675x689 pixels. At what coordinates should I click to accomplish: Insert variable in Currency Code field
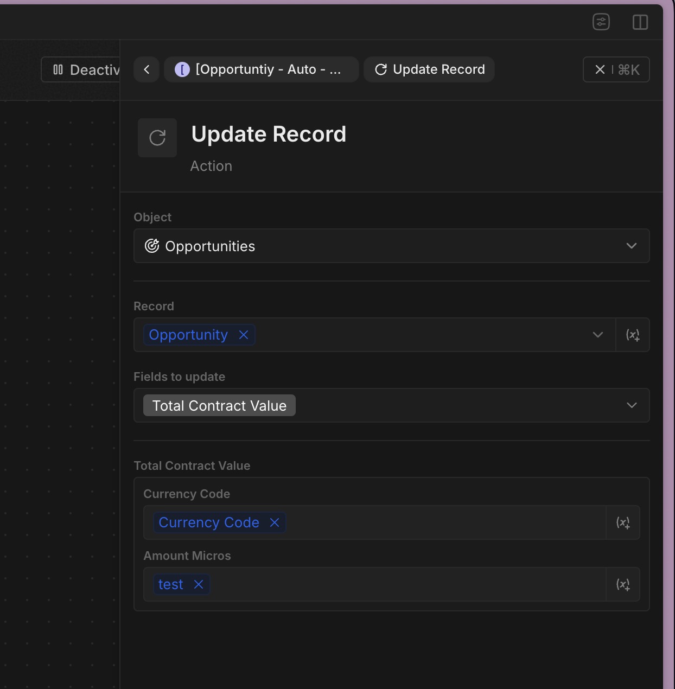[x=623, y=522]
